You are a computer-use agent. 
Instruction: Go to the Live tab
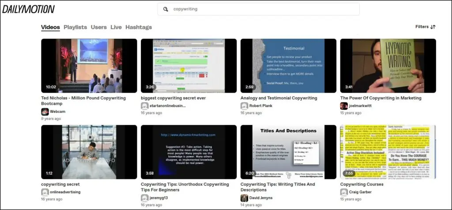click(x=116, y=27)
